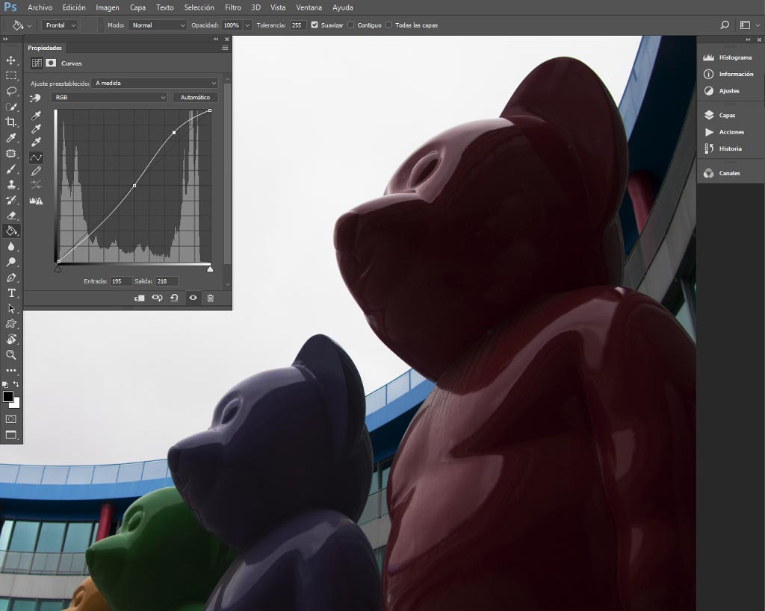765x611 pixels.
Task: Delete the Curves adjustment layer
Action: [210, 298]
